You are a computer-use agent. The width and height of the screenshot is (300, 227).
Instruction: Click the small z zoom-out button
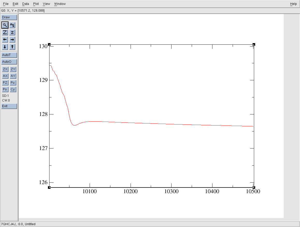(12, 32)
